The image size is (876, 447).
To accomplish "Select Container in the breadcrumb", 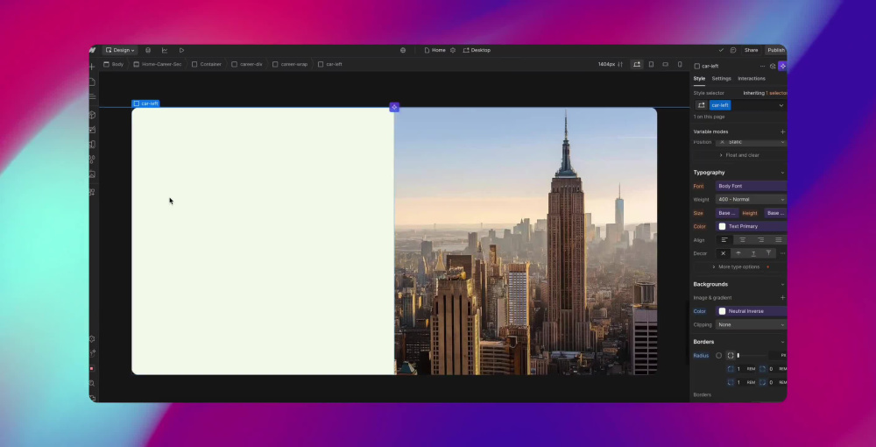I will point(207,64).
